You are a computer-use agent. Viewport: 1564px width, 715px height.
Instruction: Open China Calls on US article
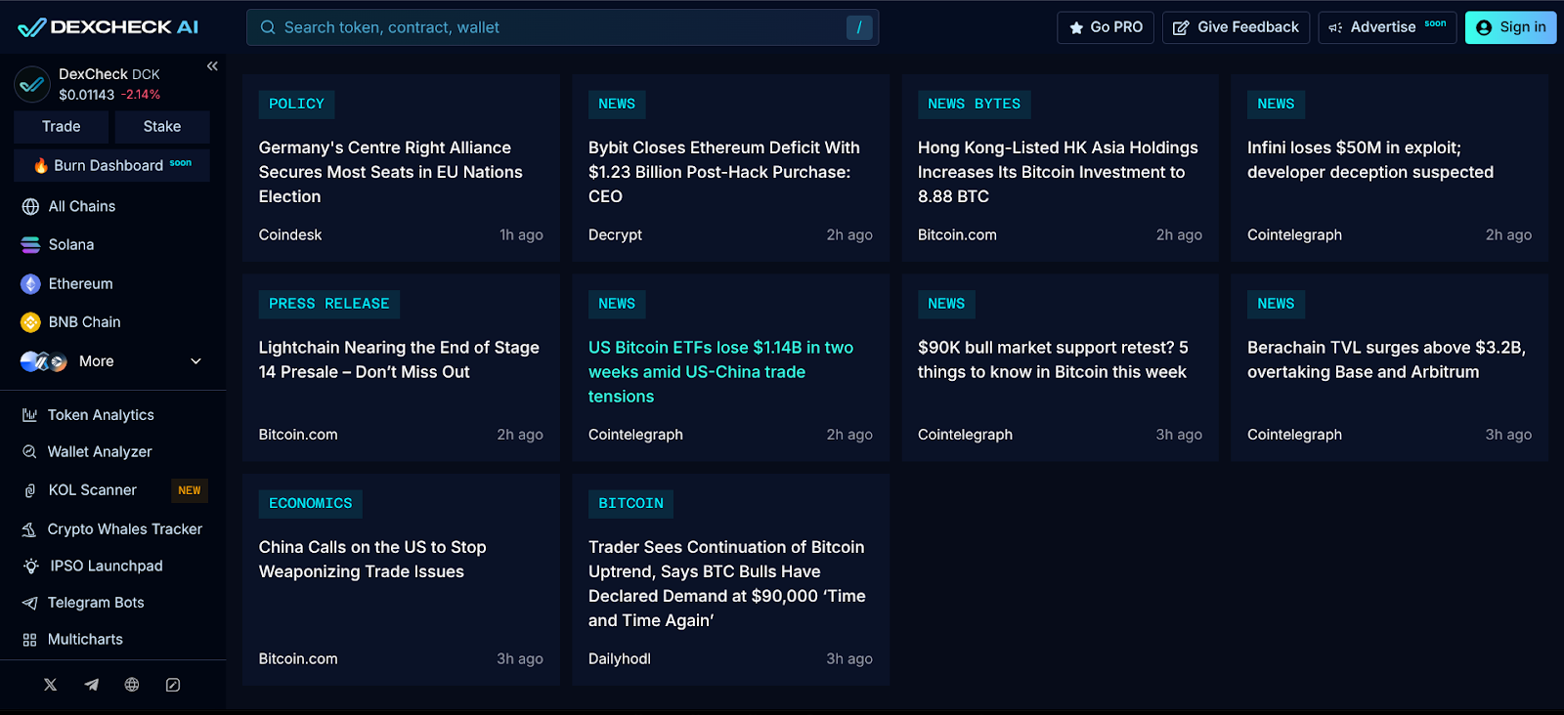point(372,560)
